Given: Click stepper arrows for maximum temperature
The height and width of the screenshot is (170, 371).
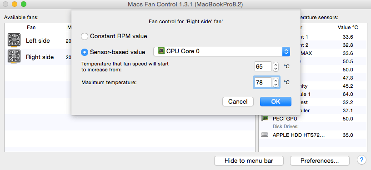Looking at the screenshot, I should pyautogui.click(x=276, y=82).
